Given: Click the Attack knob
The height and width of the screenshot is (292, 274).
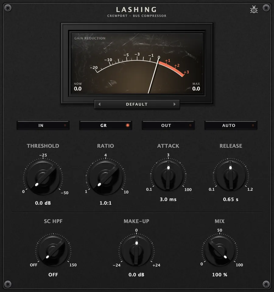Looking at the screenshot, I should 168,176.
